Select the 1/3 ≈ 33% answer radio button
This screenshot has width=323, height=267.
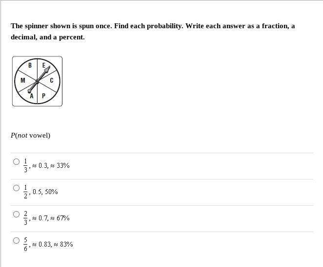(16, 162)
